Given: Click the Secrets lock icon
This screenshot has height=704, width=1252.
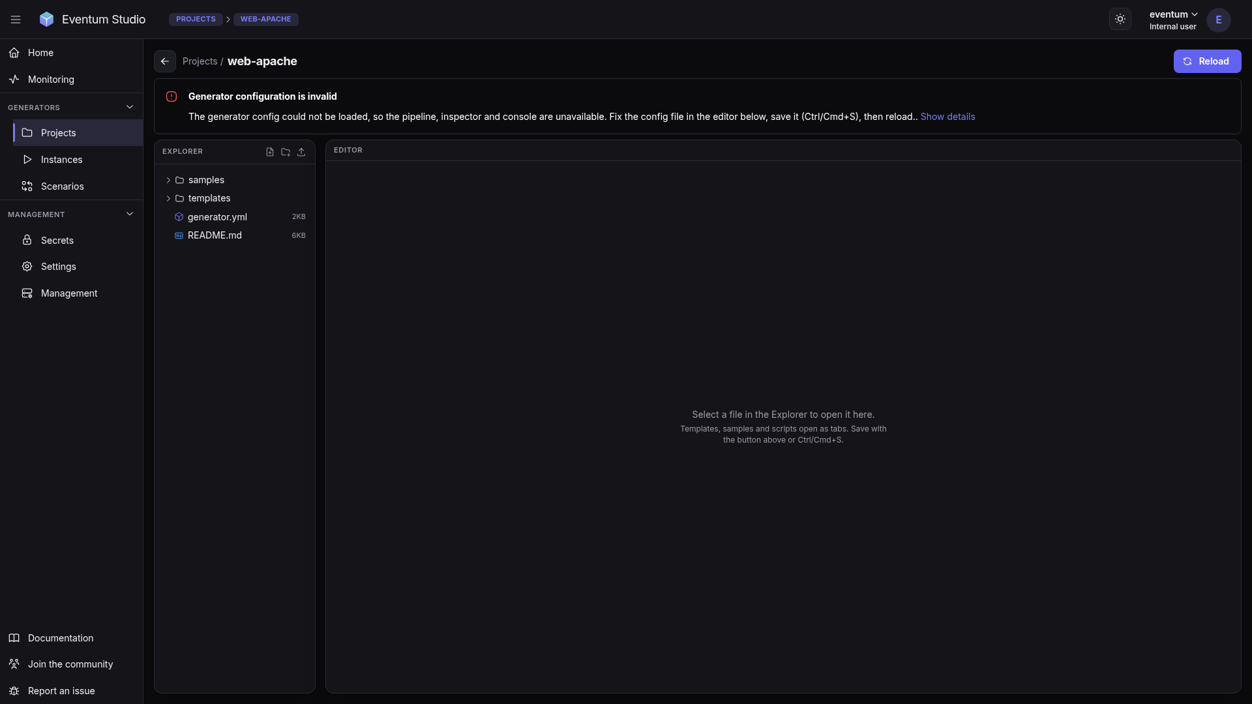Looking at the screenshot, I should click(x=27, y=241).
